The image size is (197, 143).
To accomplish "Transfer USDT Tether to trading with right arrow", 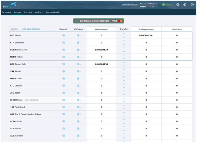I will click(x=124, y=55).
